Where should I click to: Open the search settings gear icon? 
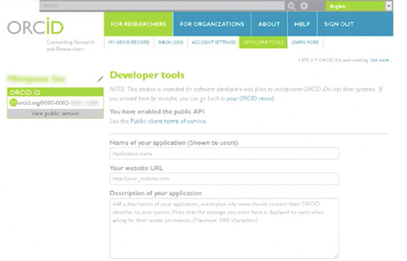(304, 5)
